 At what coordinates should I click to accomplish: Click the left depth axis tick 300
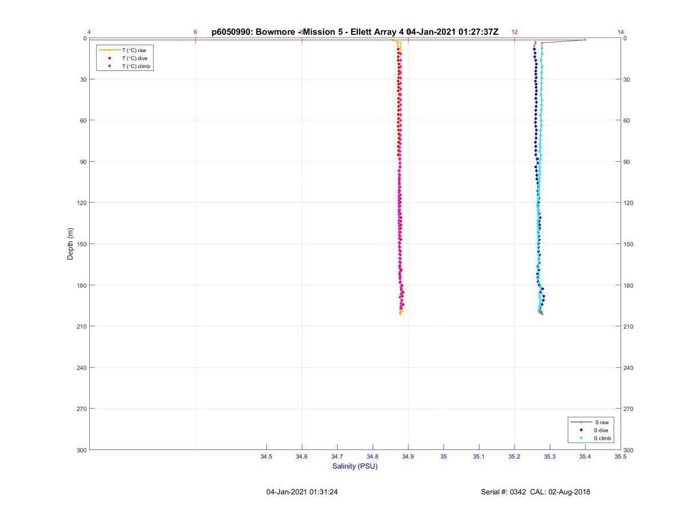pos(81,450)
